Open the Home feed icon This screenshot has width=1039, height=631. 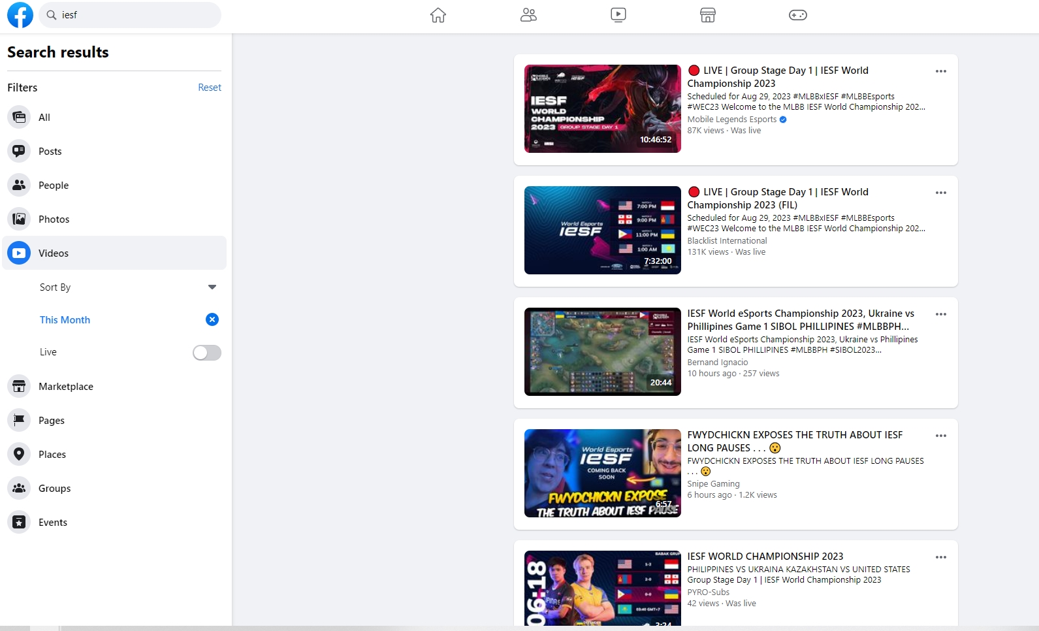(x=438, y=15)
